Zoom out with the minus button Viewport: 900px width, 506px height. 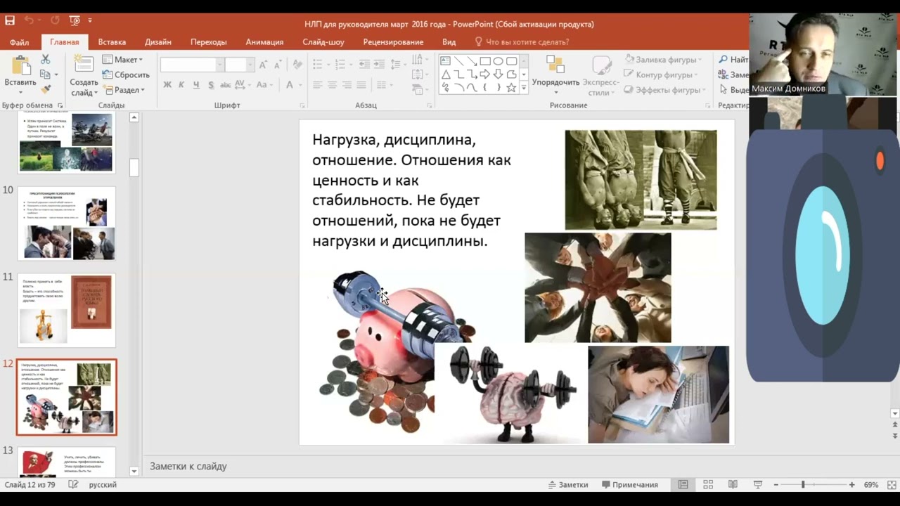(x=776, y=485)
